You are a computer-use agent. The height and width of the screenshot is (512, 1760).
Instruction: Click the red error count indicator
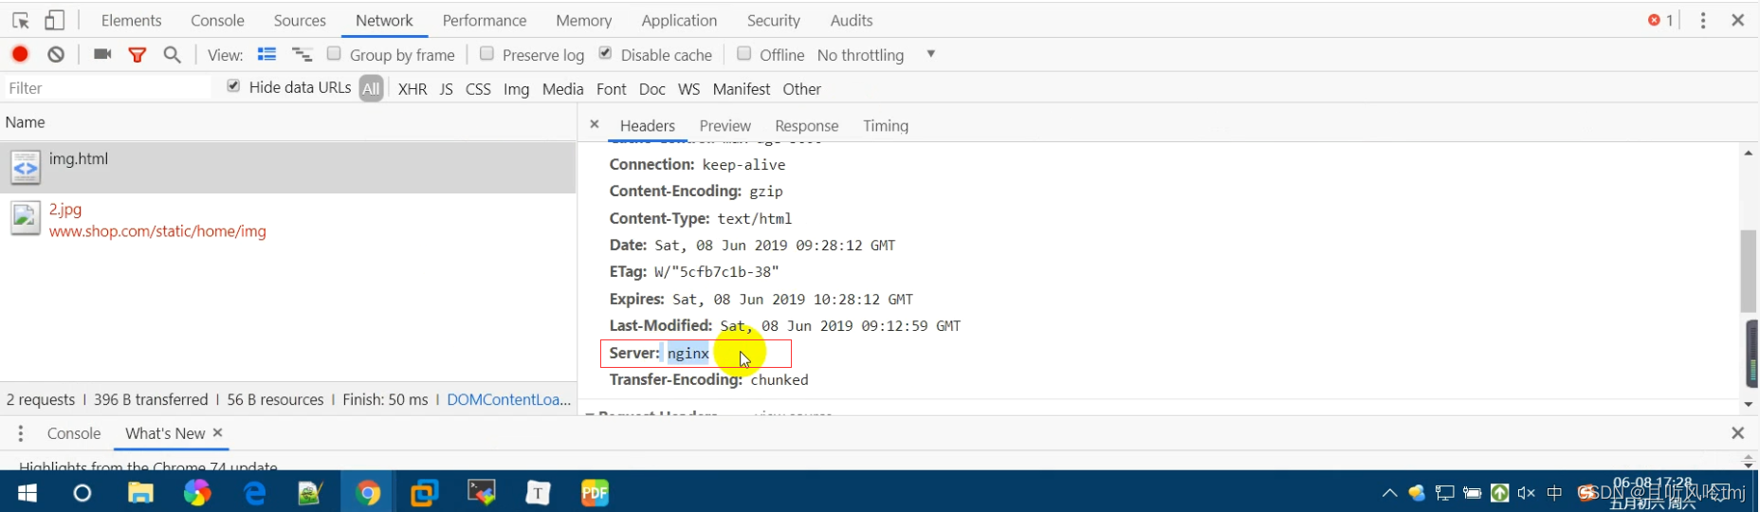pos(1660,20)
